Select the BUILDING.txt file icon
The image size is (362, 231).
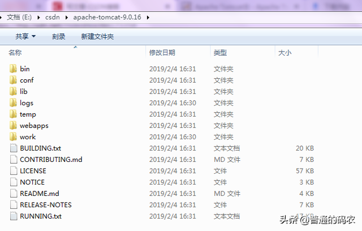point(14,148)
